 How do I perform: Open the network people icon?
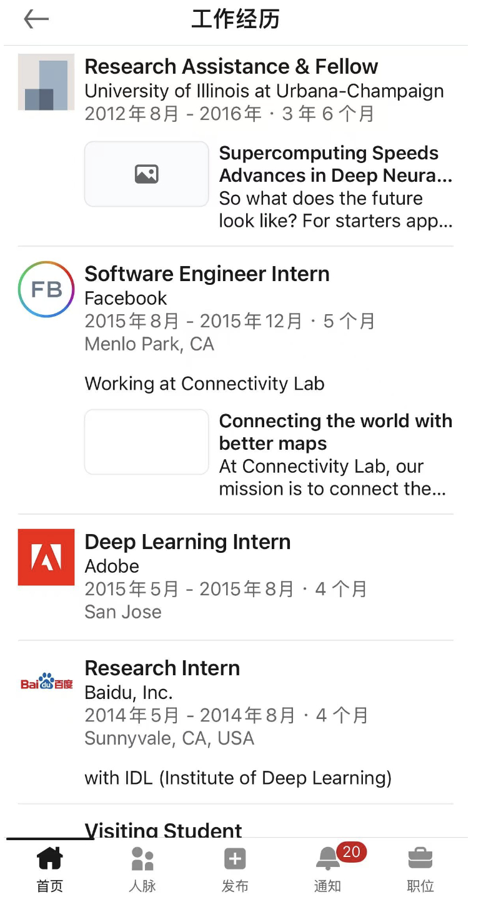tap(142, 859)
